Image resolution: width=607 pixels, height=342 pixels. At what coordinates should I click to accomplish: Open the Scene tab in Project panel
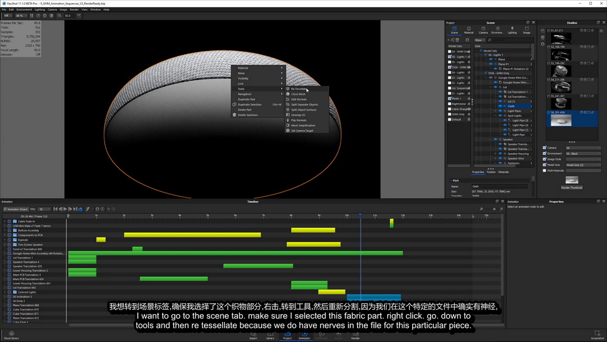click(454, 30)
